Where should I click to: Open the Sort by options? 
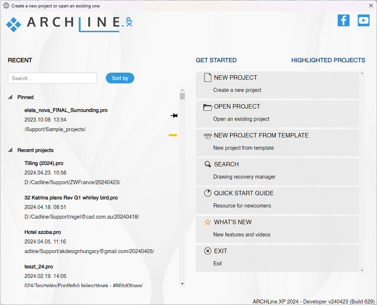[x=120, y=78]
